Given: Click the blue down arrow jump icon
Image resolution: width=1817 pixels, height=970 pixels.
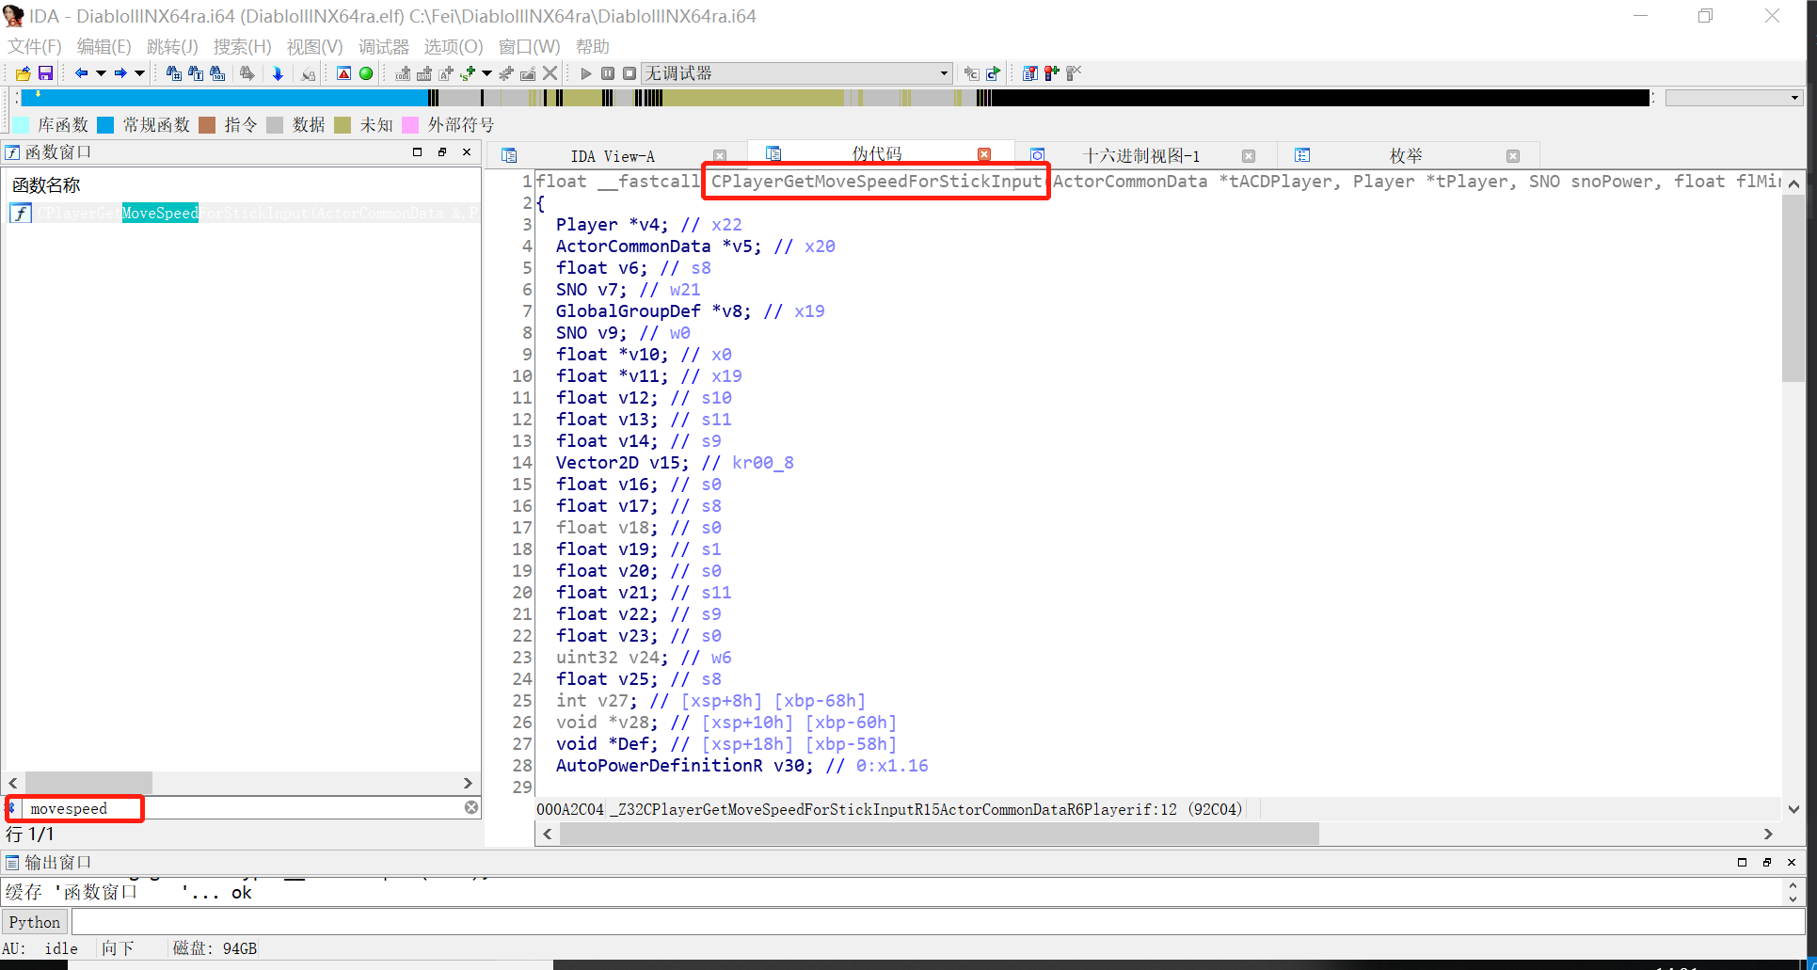Looking at the screenshot, I should [278, 73].
